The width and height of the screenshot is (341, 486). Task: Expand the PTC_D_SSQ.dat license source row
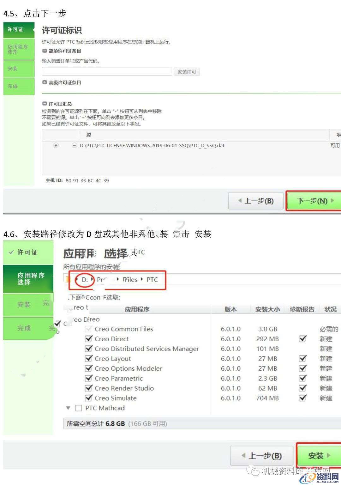tap(56, 145)
